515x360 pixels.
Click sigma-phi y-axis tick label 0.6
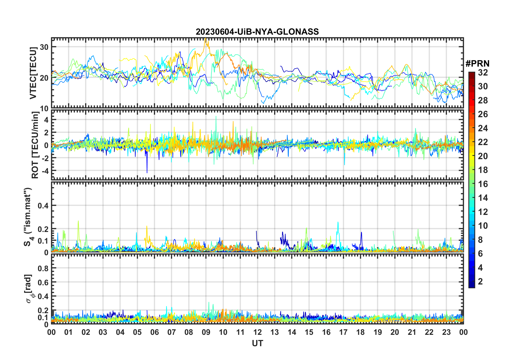tap(43, 282)
